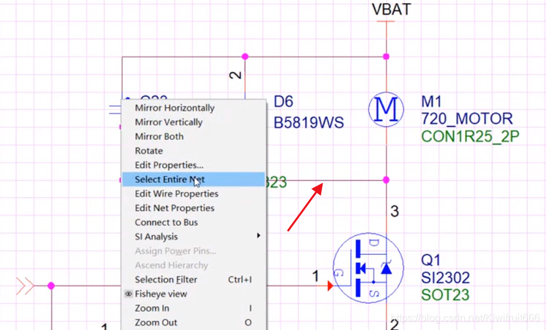Click Zoom In menu item

coord(152,308)
